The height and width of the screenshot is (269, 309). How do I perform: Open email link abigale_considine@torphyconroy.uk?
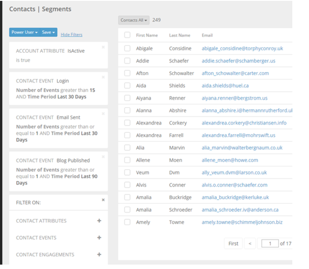[x=242, y=48]
